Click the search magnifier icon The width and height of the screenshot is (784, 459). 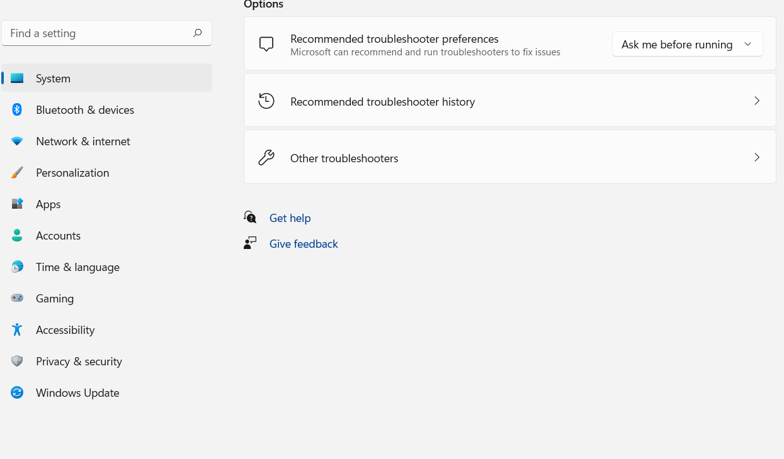(198, 33)
